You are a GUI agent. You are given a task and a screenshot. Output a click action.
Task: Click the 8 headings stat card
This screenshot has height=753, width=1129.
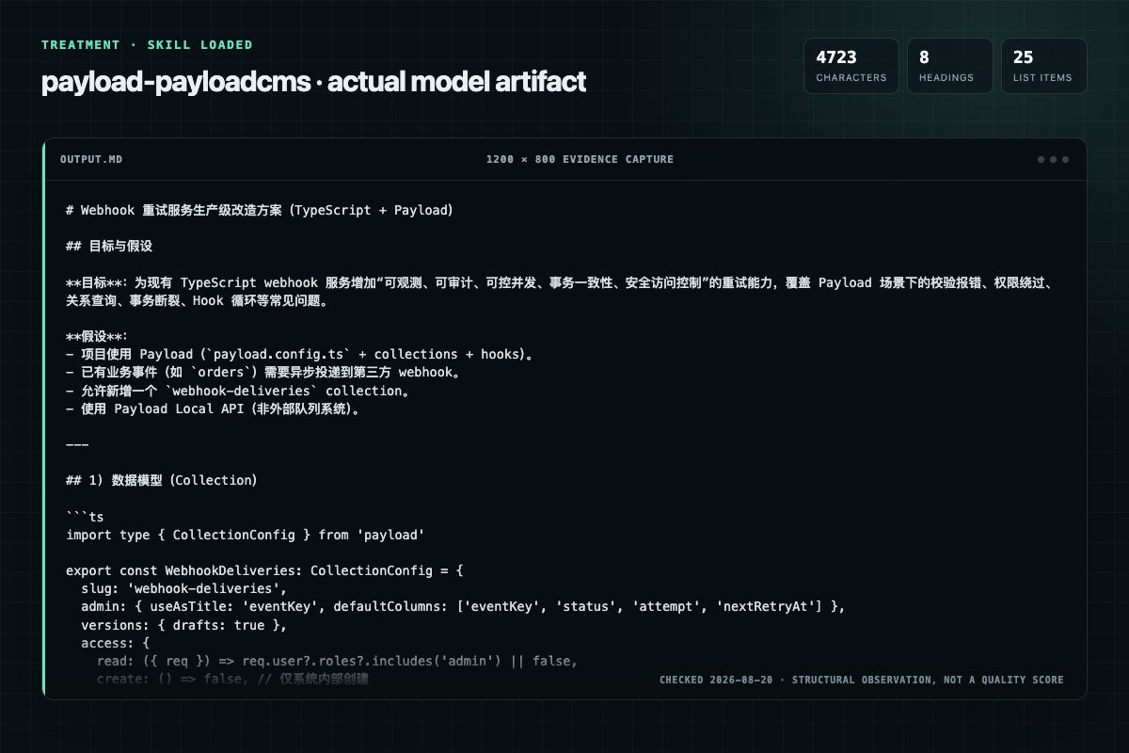tap(949, 66)
